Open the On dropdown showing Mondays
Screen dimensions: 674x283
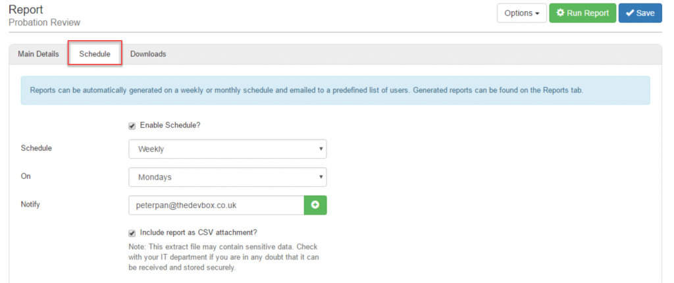tap(227, 177)
